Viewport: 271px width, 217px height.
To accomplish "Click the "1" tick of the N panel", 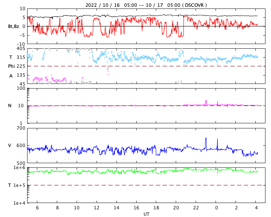I will 21,123.
